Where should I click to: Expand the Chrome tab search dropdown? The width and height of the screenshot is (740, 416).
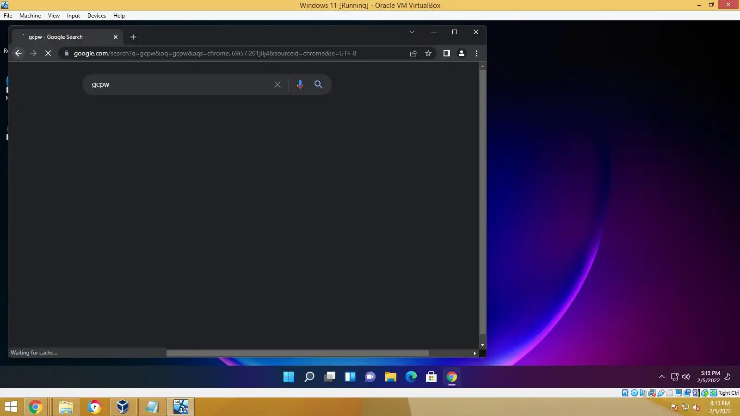click(x=412, y=32)
